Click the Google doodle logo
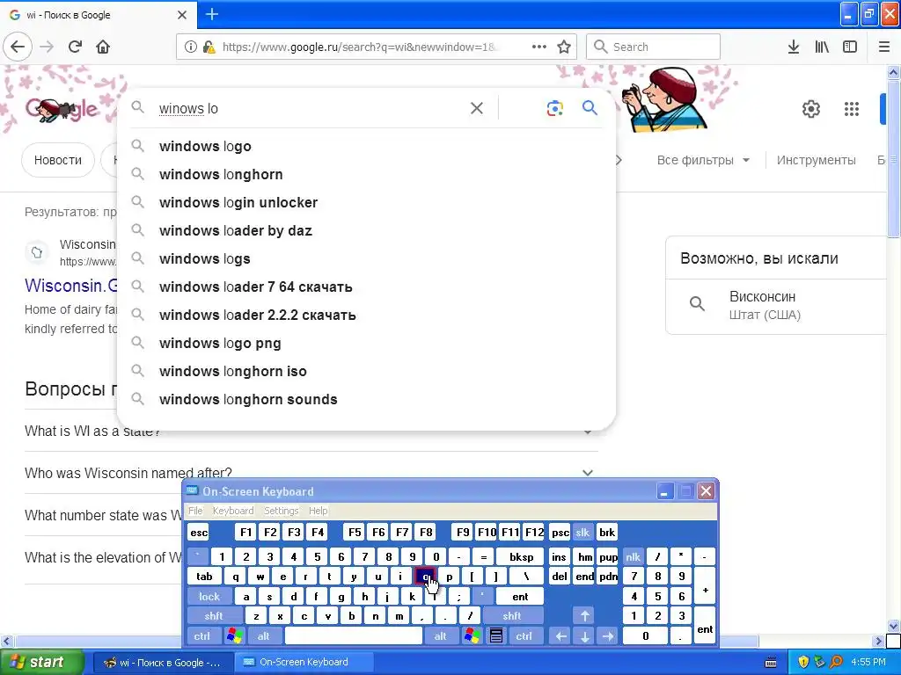This screenshot has width=901, height=675. point(62,108)
